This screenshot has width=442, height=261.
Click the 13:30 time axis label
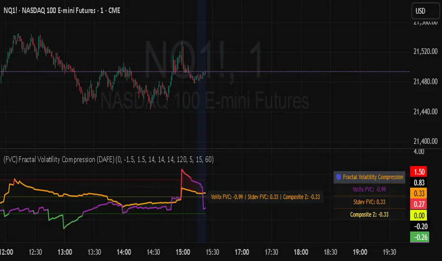(x=94, y=252)
